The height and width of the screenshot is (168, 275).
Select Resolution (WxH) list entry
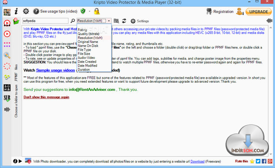pyautogui.click(x=94, y=38)
